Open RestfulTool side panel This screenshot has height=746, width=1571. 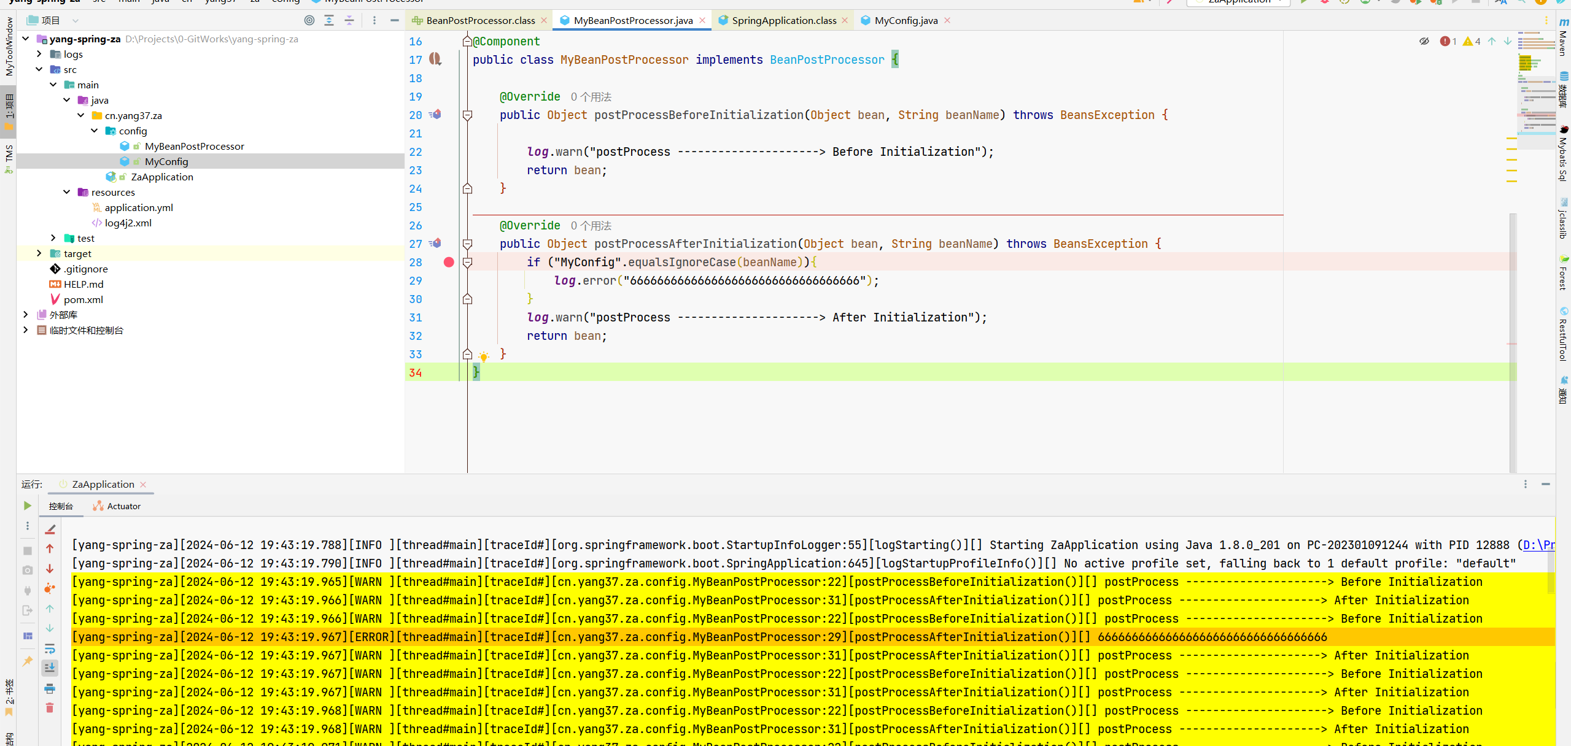[x=1564, y=333]
